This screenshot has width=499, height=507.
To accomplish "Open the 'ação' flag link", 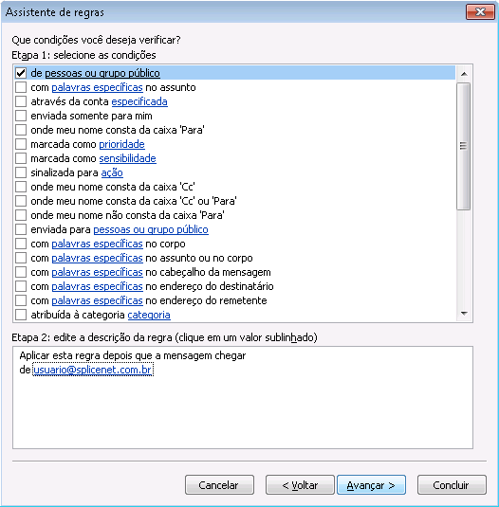I will coord(112,173).
